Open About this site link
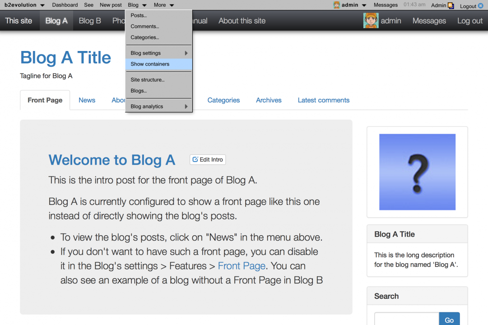This screenshot has width=488, height=325. (242, 21)
